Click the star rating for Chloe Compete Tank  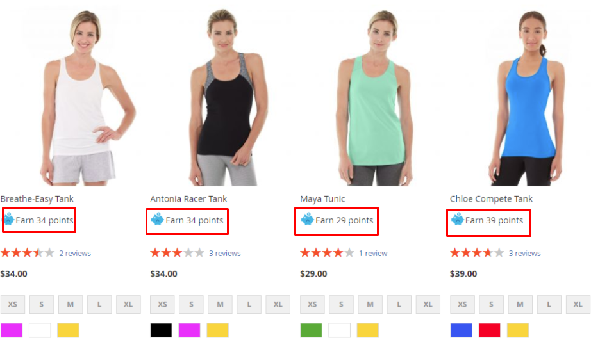477,253
